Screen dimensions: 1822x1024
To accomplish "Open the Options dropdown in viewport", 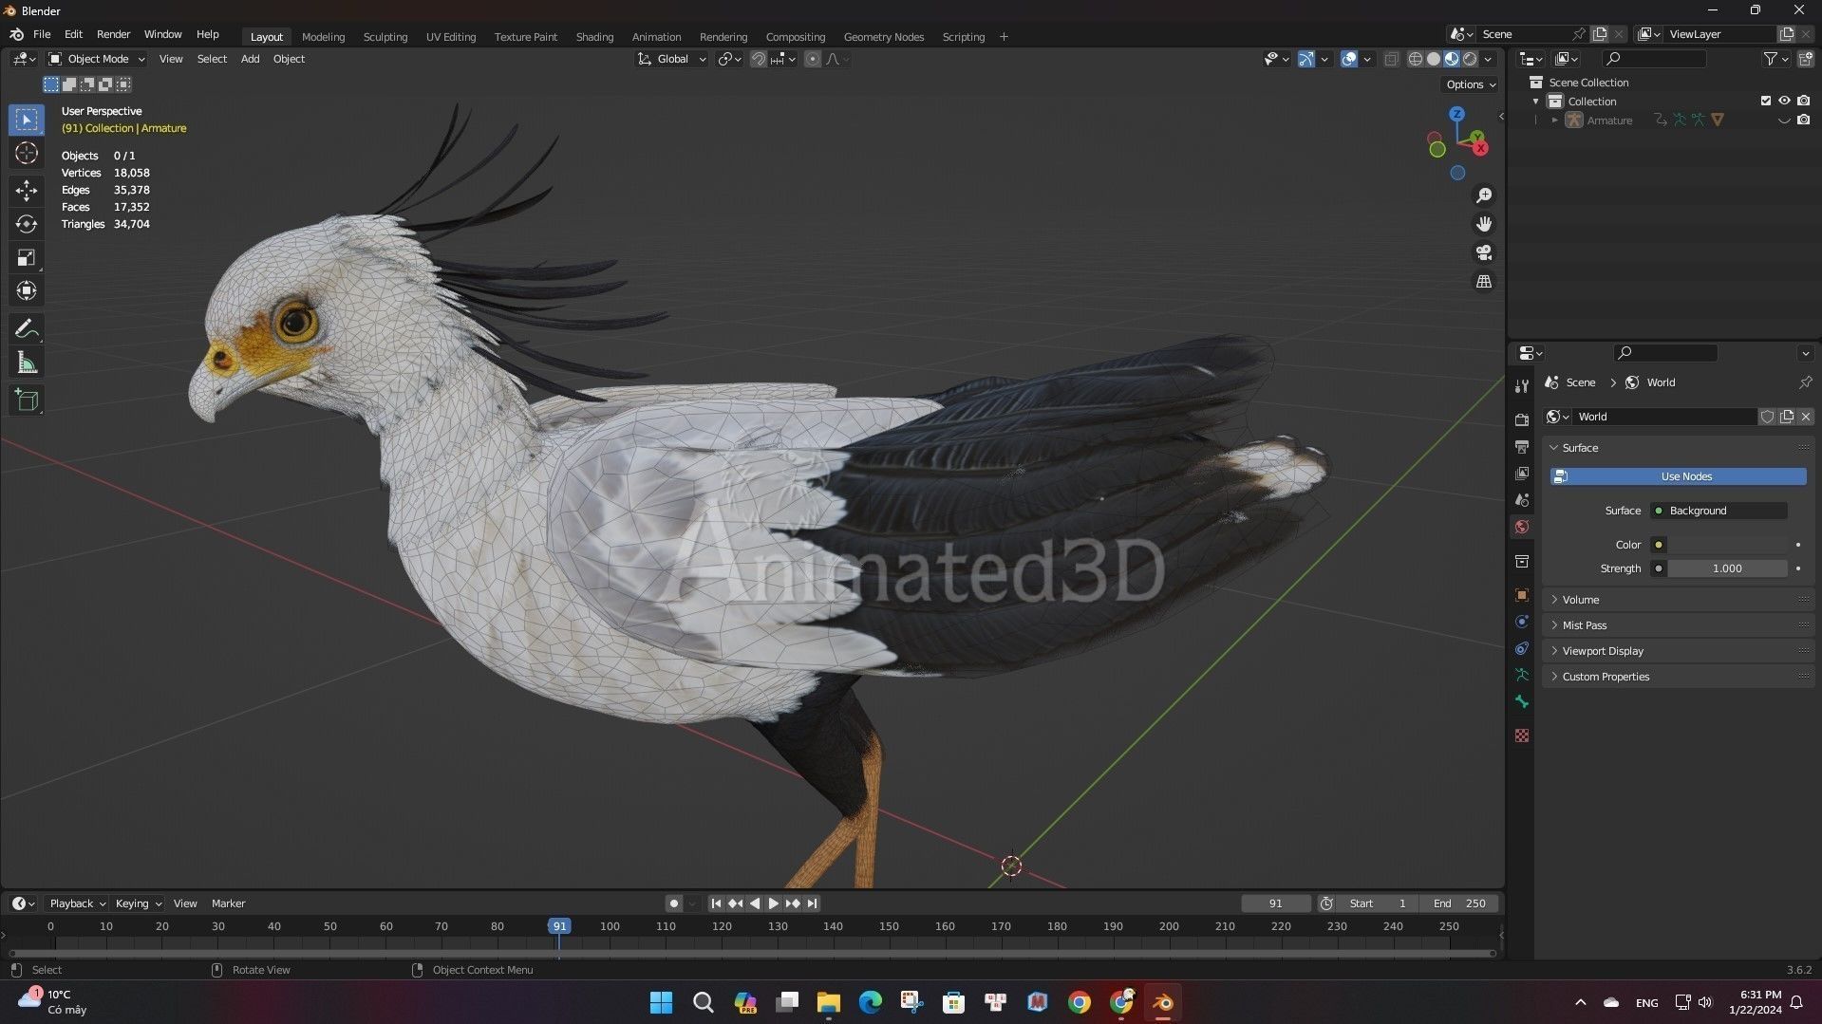I will click(x=1471, y=84).
